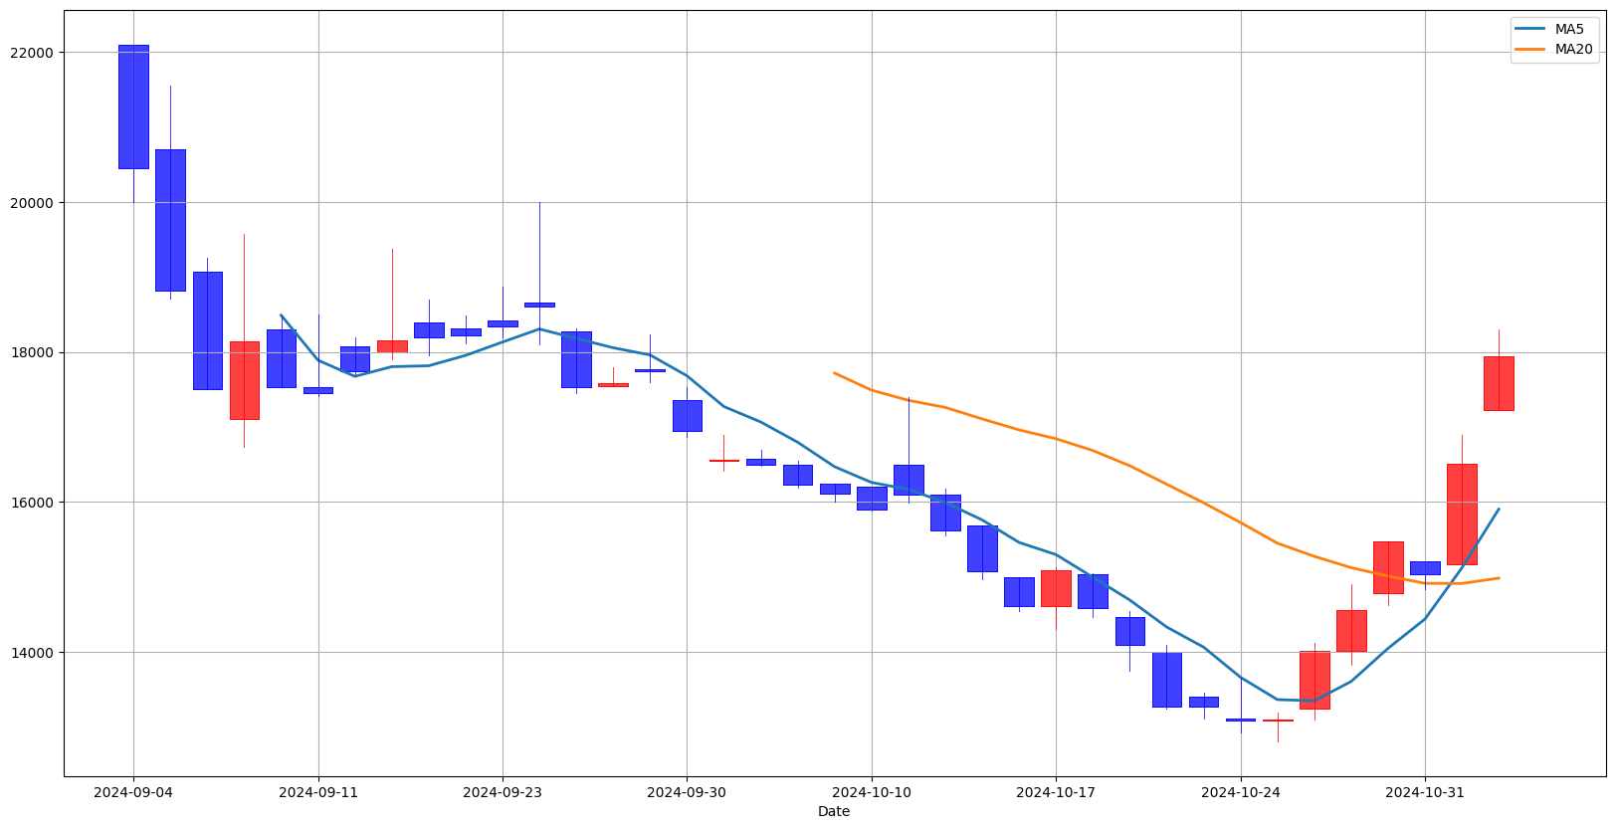The image size is (1615, 829).
Task: Click the 2024-09-30 date tick label
Action: tap(687, 792)
